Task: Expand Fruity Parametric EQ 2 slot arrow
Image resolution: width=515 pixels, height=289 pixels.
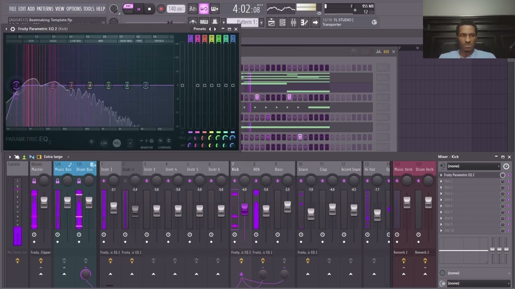Action: pos(441,175)
